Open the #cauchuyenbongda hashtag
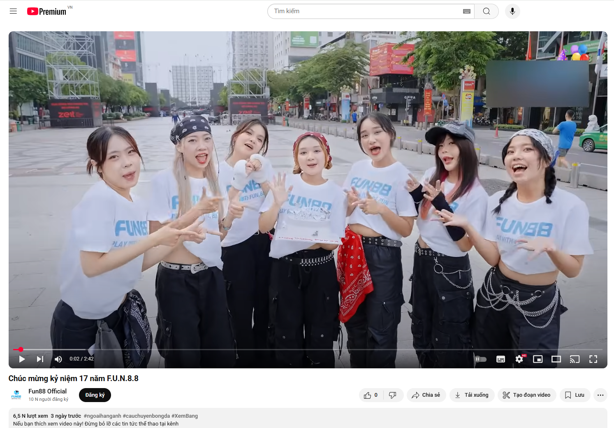 click(146, 416)
